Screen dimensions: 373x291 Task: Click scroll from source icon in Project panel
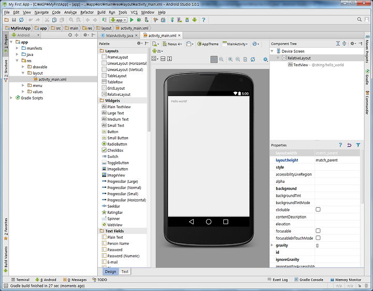[x=70, y=35]
